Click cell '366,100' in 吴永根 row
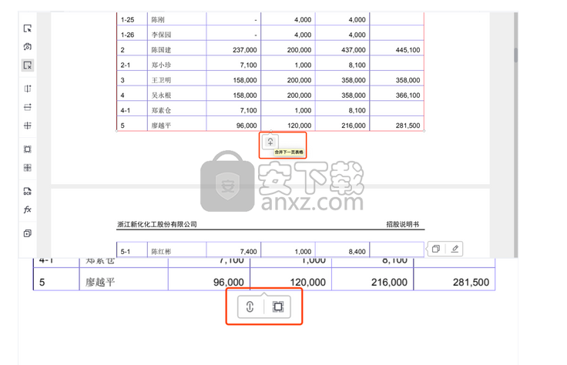Viewport: 567px width, 365px height. click(x=408, y=95)
